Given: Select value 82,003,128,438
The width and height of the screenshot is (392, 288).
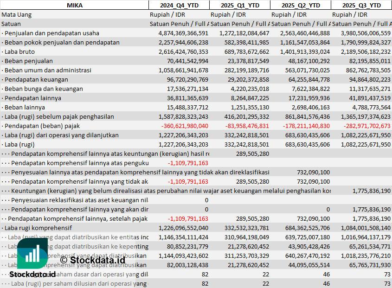Looking at the screenshot, I should [187, 265].
